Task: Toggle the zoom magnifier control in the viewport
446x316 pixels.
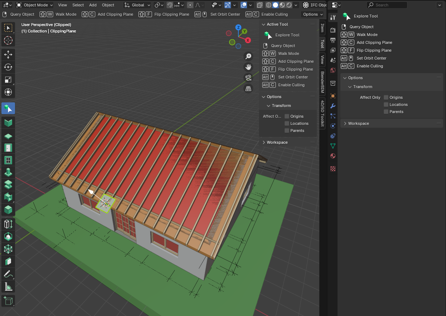Action: tap(248, 56)
